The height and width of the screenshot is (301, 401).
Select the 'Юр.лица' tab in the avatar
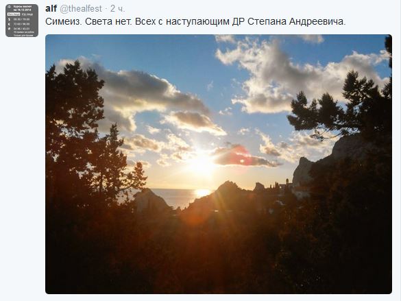pos(27,14)
